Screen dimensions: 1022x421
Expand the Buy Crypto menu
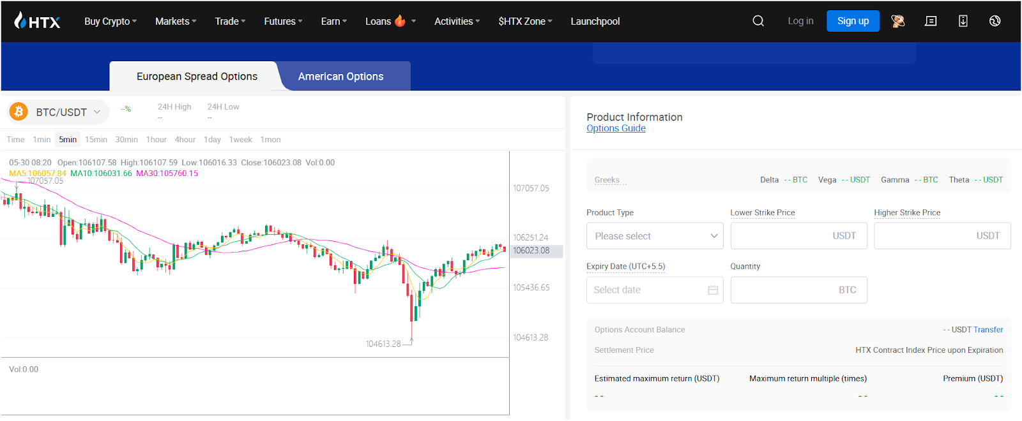pyautogui.click(x=110, y=21)
